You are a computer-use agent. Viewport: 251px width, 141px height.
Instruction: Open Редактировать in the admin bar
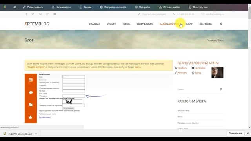[33, 7]
